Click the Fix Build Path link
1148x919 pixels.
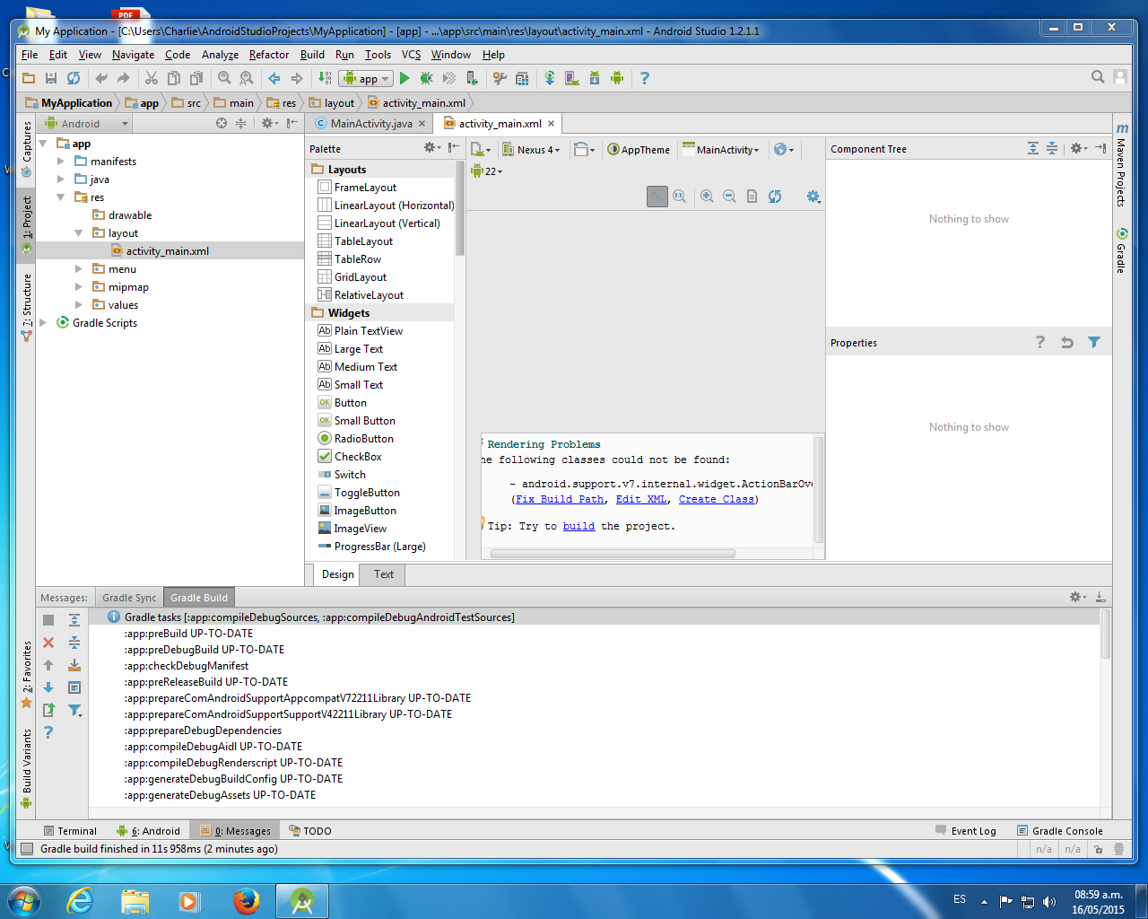560,499
